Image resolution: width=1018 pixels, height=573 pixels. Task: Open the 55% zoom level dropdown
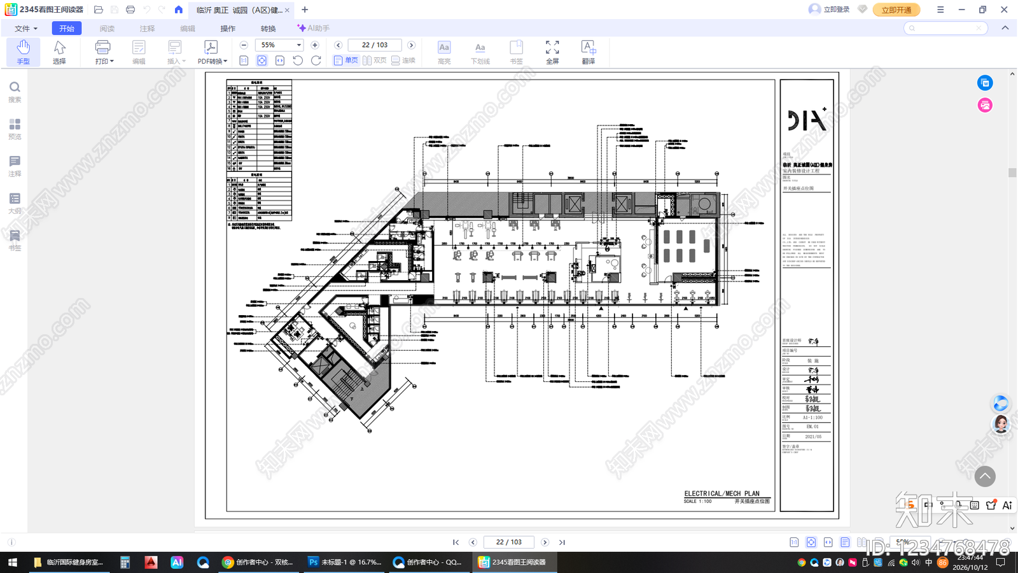pos(298,45)
